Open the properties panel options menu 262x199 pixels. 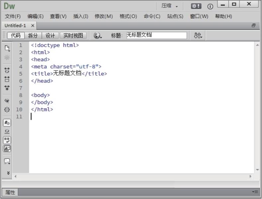click(255, 192)
